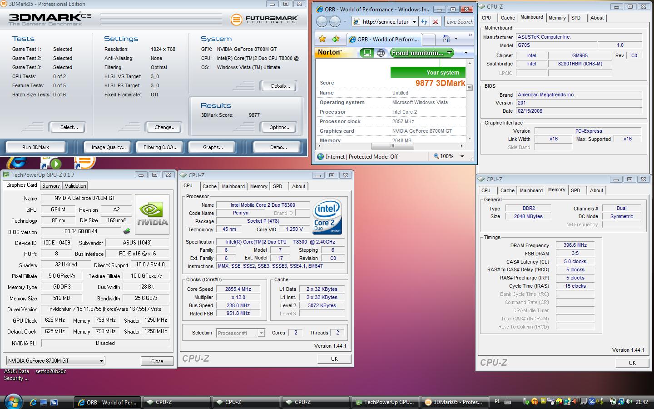Click the NVIDIA logo in GPU-Z

[152, 214]
